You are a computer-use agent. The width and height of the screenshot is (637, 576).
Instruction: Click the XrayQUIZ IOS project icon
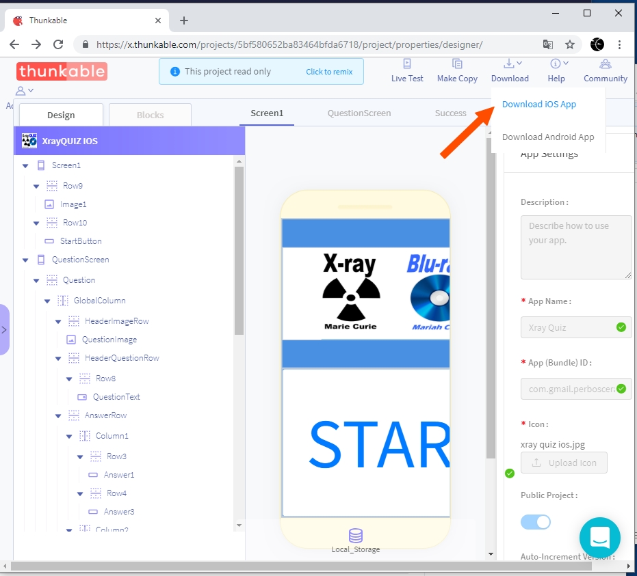(29, 141)
